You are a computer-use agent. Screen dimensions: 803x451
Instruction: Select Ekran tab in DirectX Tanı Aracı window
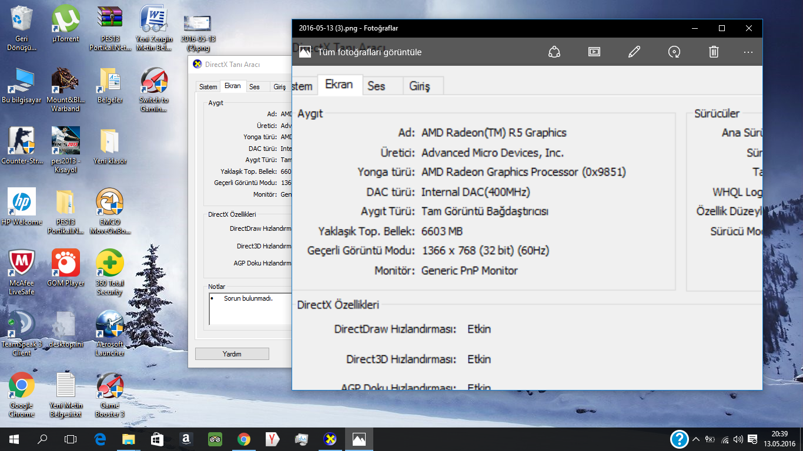click(x=233, y=86)
